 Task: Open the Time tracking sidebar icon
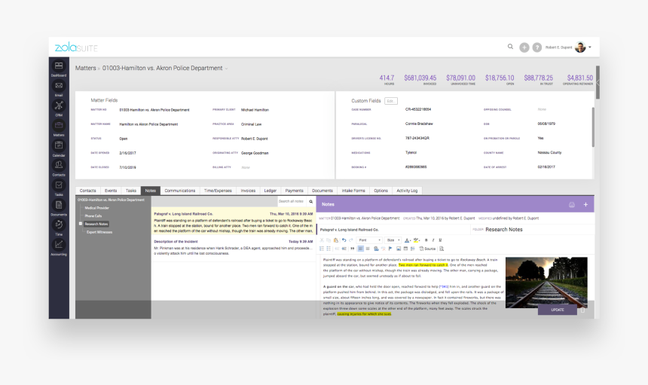pos(58,225)
